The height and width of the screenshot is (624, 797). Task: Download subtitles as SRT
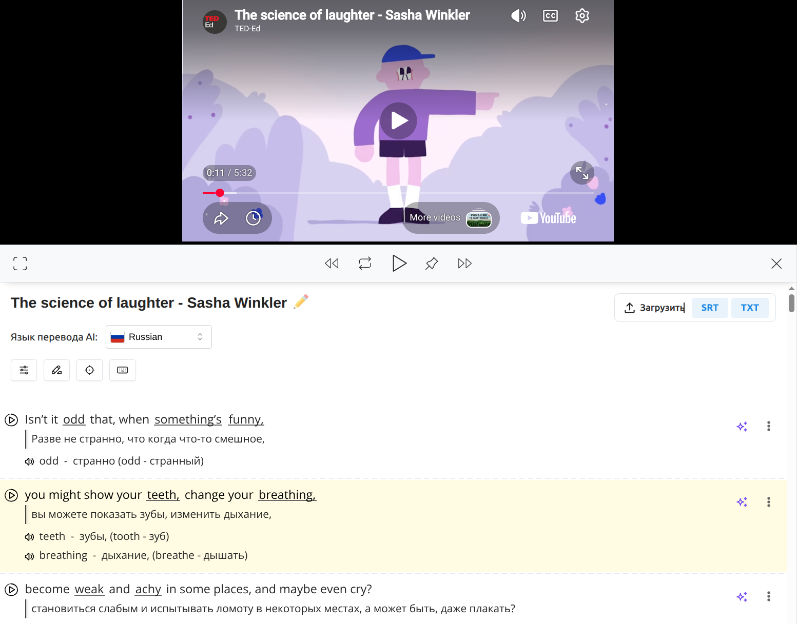709,308
